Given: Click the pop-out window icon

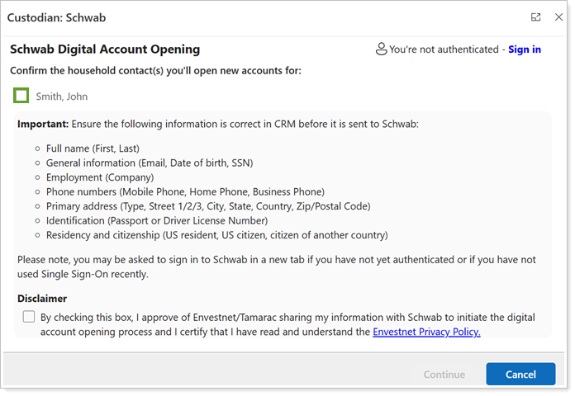Looking at the screenshot, I should [x=535, y=17].
